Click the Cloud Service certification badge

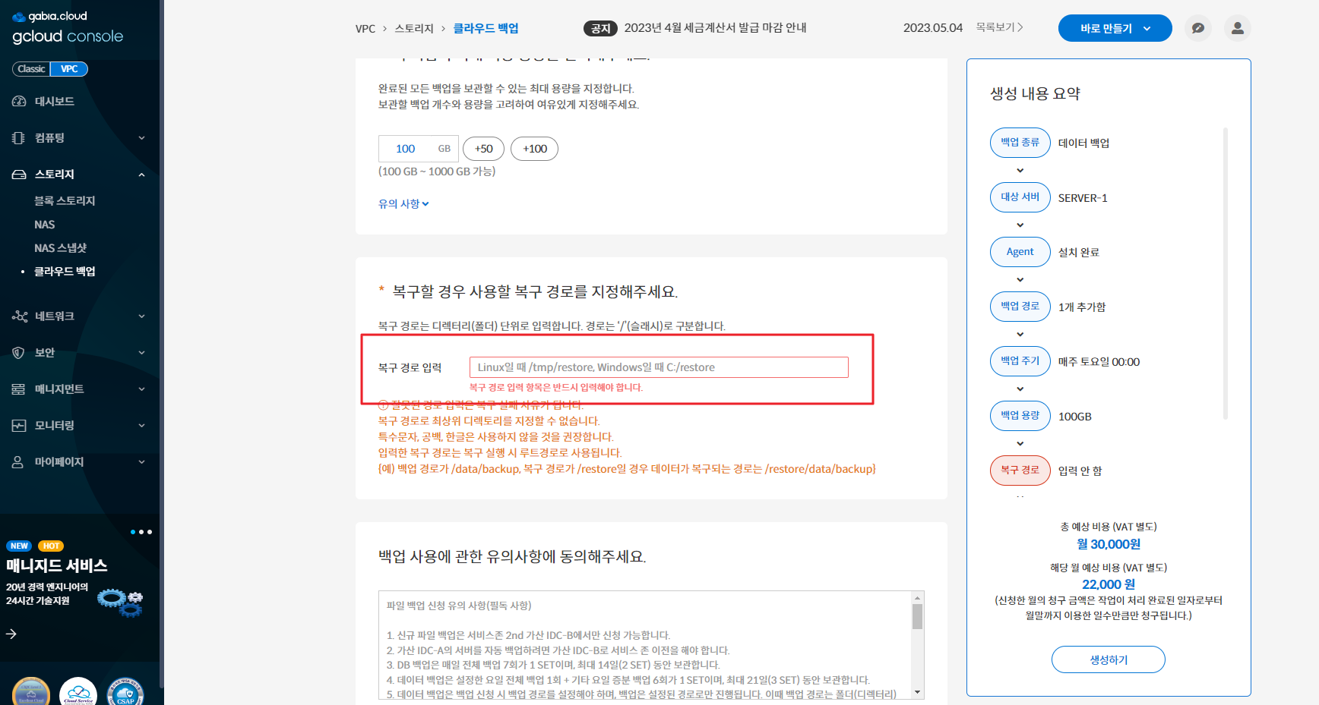pyautogui.click(x=78, y=693)
